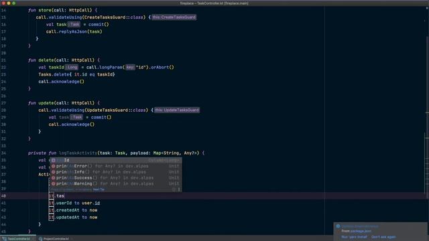Click the green macOS zoom window button
Screen dimensions: 429x241
click(13, 3)
